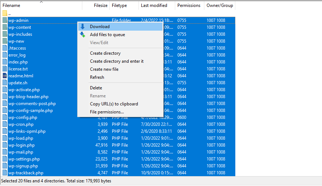Sort list by Last modified column header

coord(157,5)
